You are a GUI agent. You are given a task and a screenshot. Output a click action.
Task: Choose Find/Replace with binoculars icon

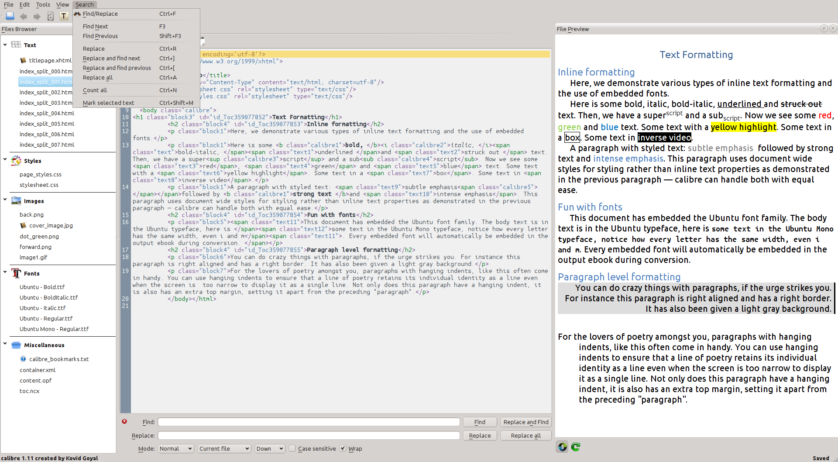[x=100, y=14]
